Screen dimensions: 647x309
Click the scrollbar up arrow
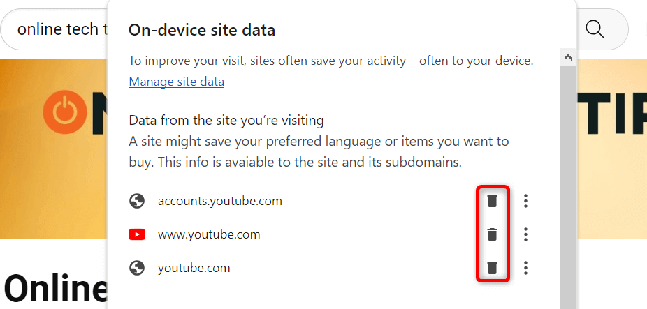point(568,58)
